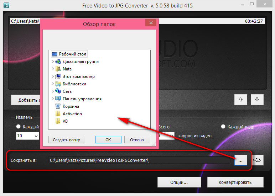This screenshot has height=196, width=275.
Task: Select 'Панель управления' label in the tree
Action: point(82,99)
